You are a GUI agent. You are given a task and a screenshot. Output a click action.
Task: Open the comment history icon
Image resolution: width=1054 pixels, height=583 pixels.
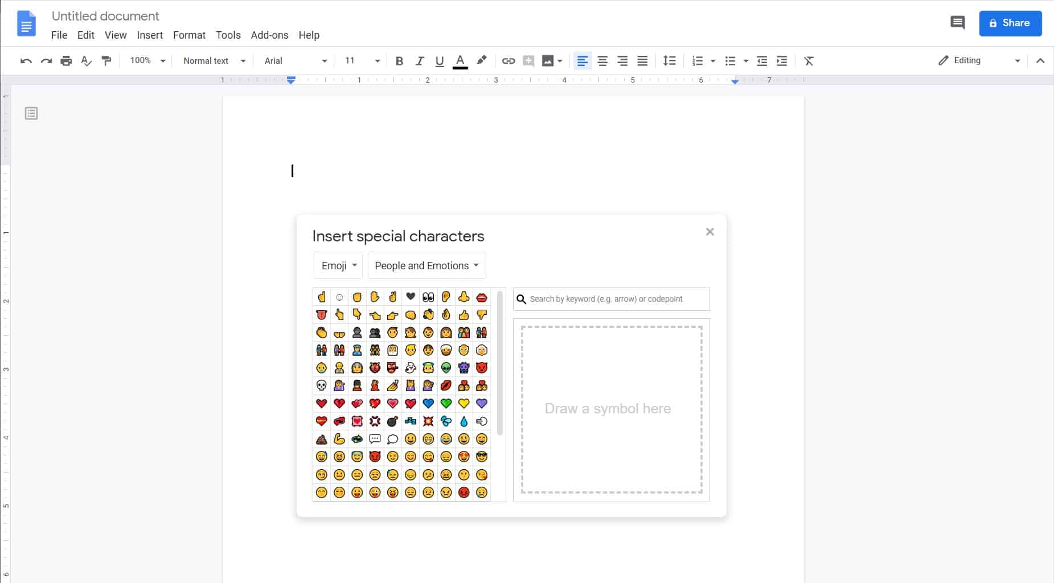(957, 23)
